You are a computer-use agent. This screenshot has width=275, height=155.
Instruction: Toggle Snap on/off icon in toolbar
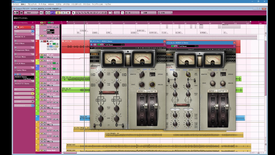[x=126, y=13]
